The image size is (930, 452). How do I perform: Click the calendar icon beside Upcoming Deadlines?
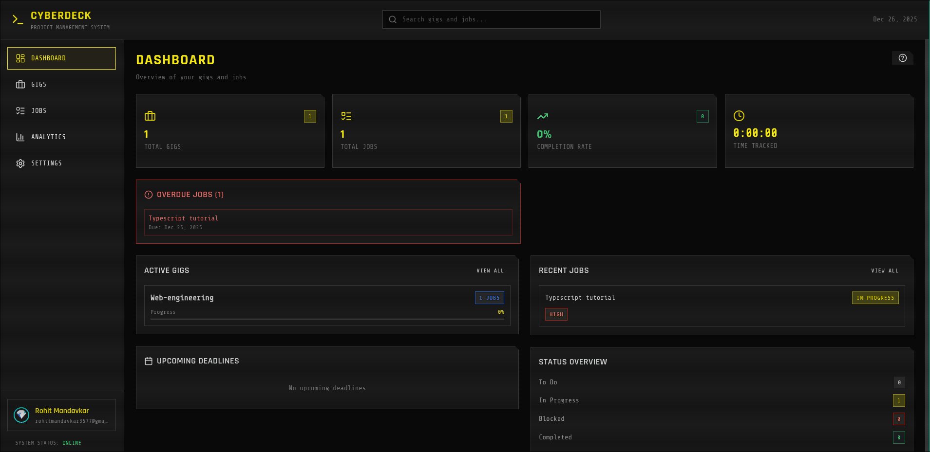tap(149, 361)
